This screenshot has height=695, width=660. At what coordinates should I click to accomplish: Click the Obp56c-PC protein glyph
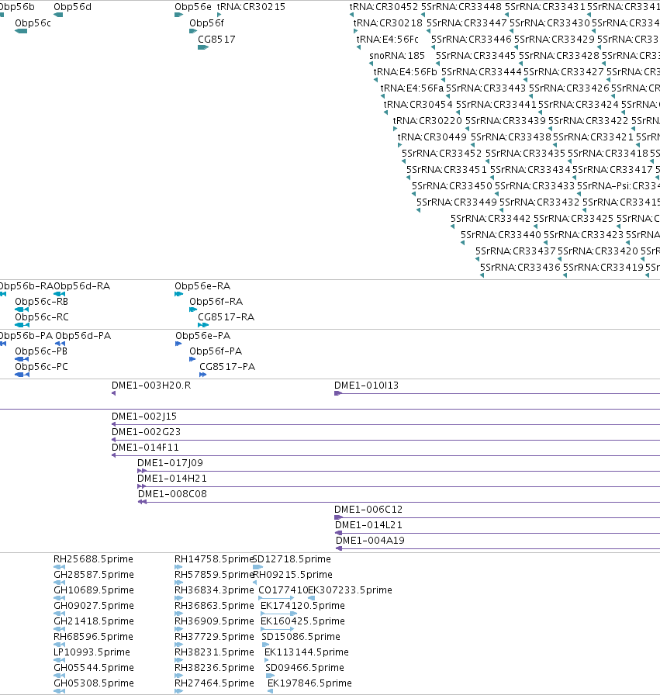(x=22, y=375)
